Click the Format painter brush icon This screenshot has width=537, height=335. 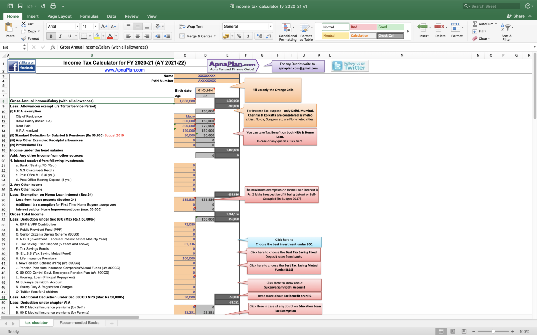click(x=24, y=39)
